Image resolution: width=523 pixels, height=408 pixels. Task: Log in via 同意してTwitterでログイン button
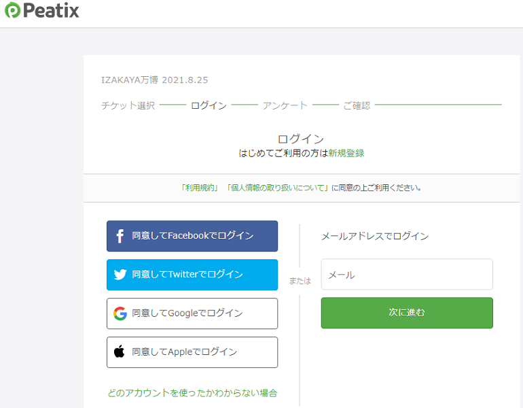tap(192, 275)
